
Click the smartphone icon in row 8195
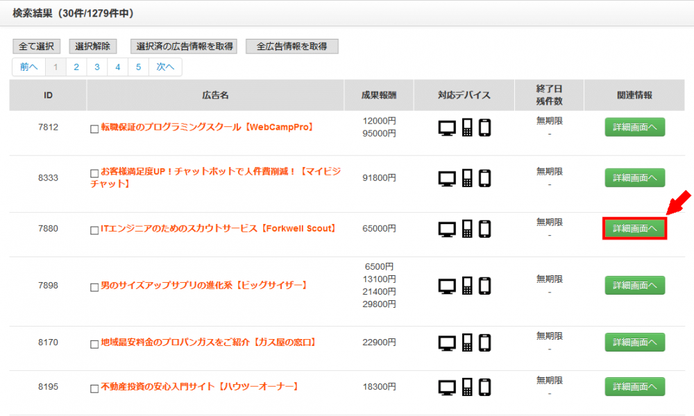[485, 388]
